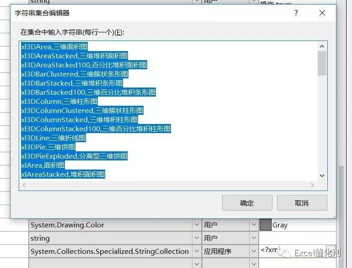This screenshot has height=268, width=352.
Task: Click the scroll left arrow below text list
Action: 24,185
